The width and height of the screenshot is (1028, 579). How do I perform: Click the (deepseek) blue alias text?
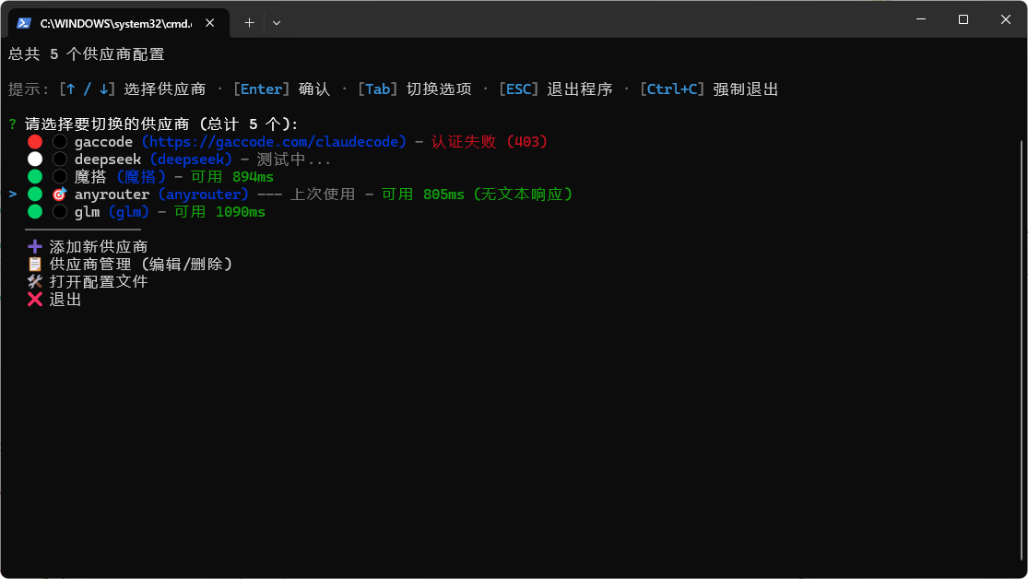click(191, 160)
